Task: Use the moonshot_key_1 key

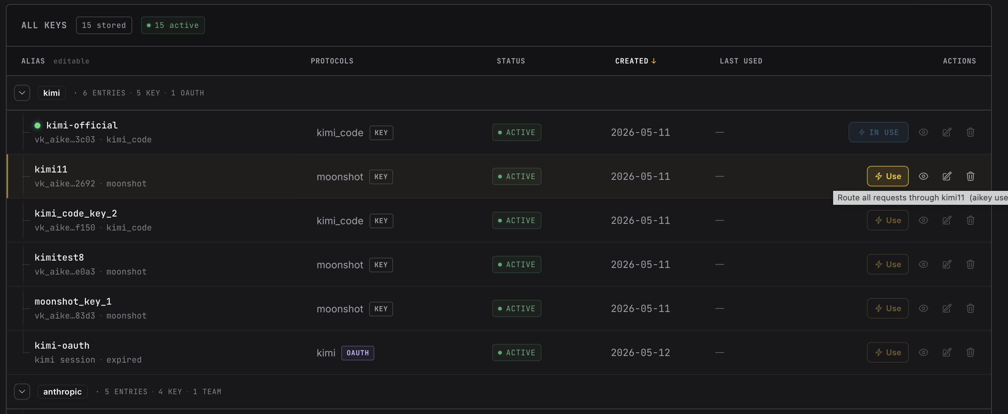Action: (x=888, y=308)
